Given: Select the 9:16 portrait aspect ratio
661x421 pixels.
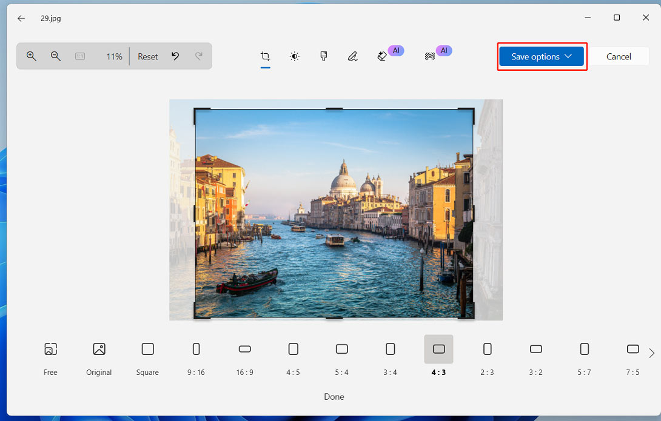Looking at the screenshot, I should tap(196, 349).
